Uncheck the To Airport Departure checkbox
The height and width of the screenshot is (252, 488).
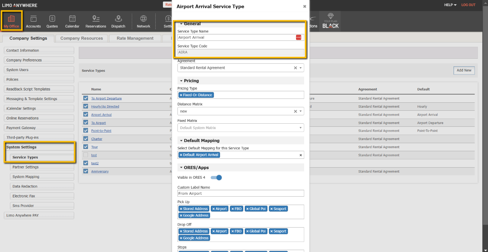click(x=86, y=98)
